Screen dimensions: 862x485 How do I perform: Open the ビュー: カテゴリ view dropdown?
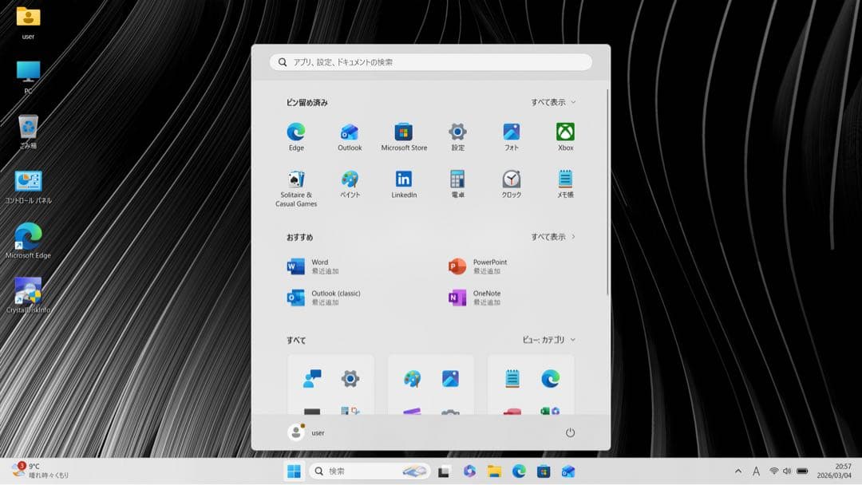pos(548,340)
